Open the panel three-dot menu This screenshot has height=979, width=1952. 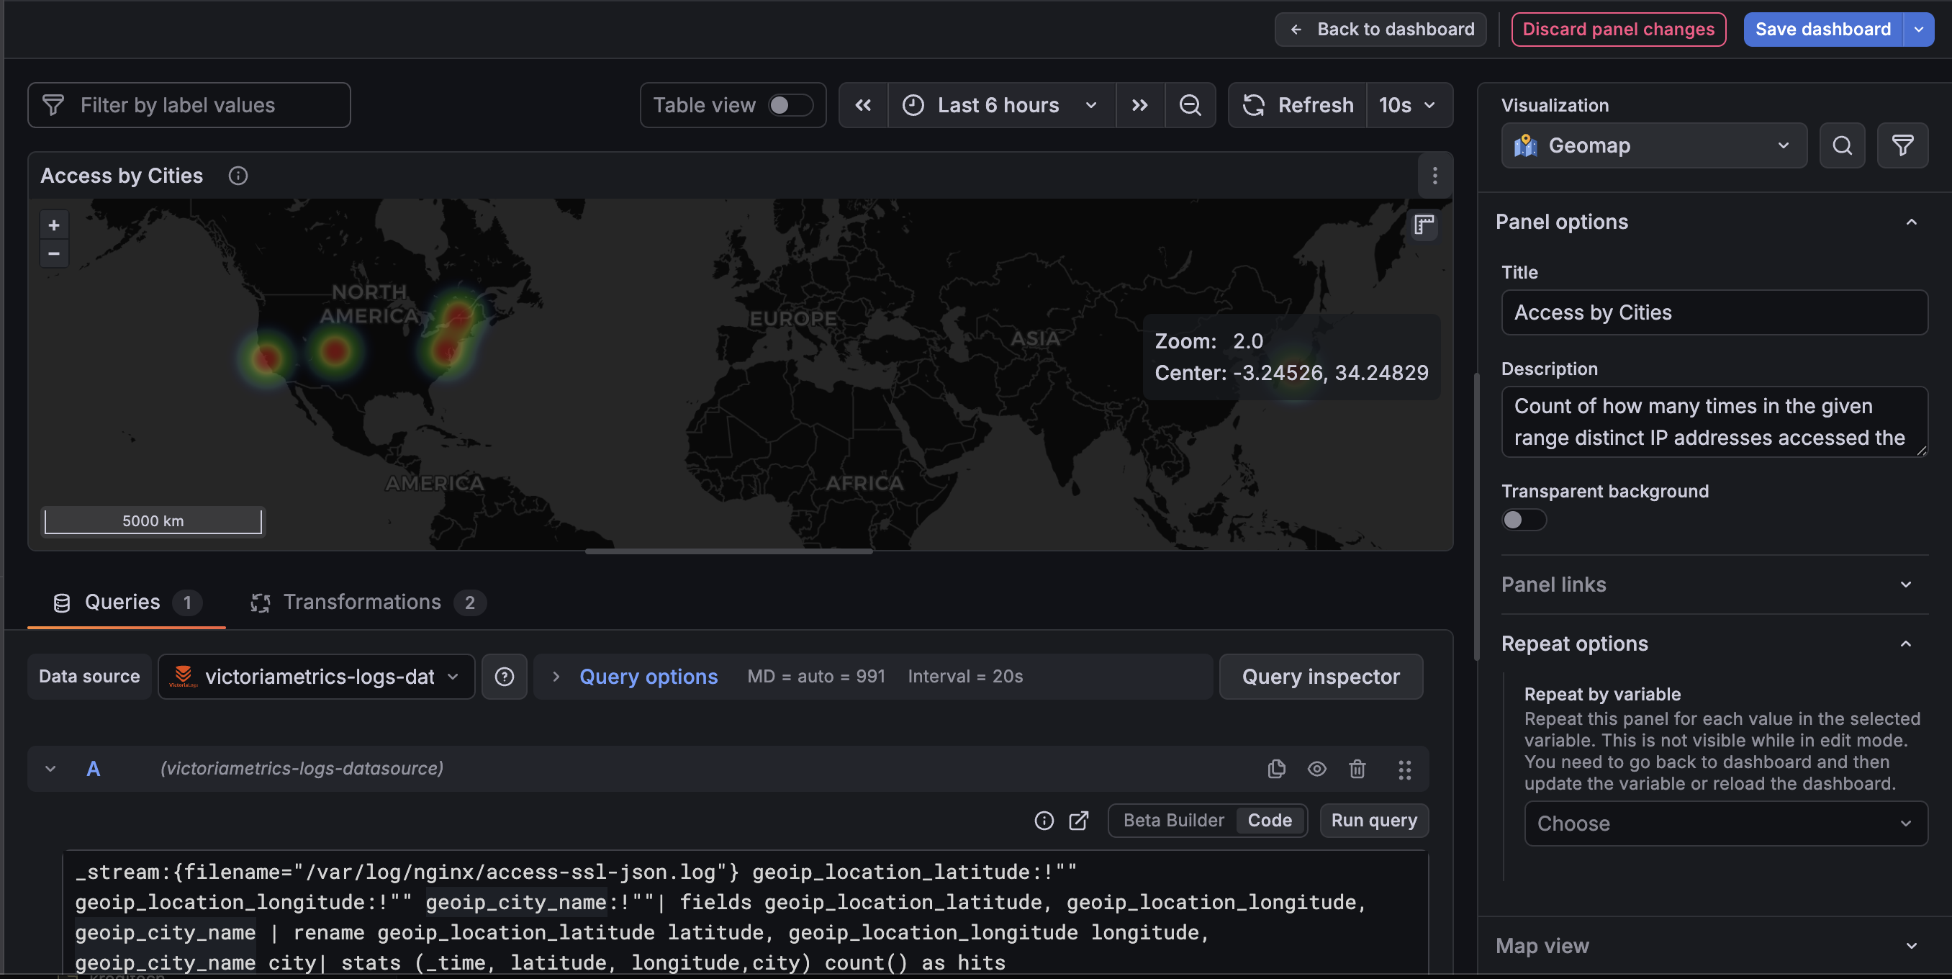tap(1434, 176)
